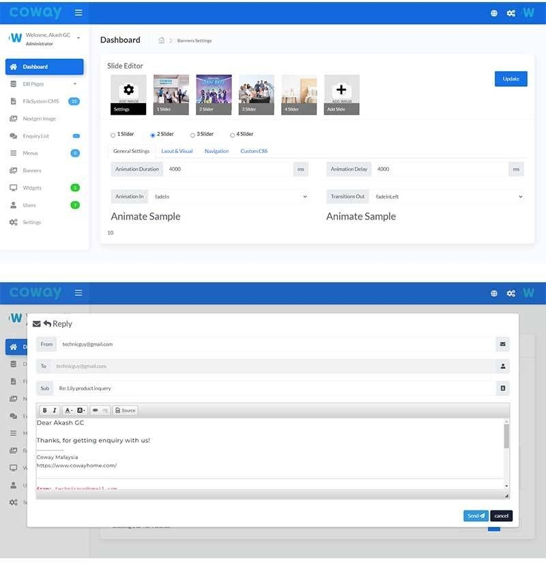
Task: Toggle italic formatting in the reply editor
Action: click(55, 410)
